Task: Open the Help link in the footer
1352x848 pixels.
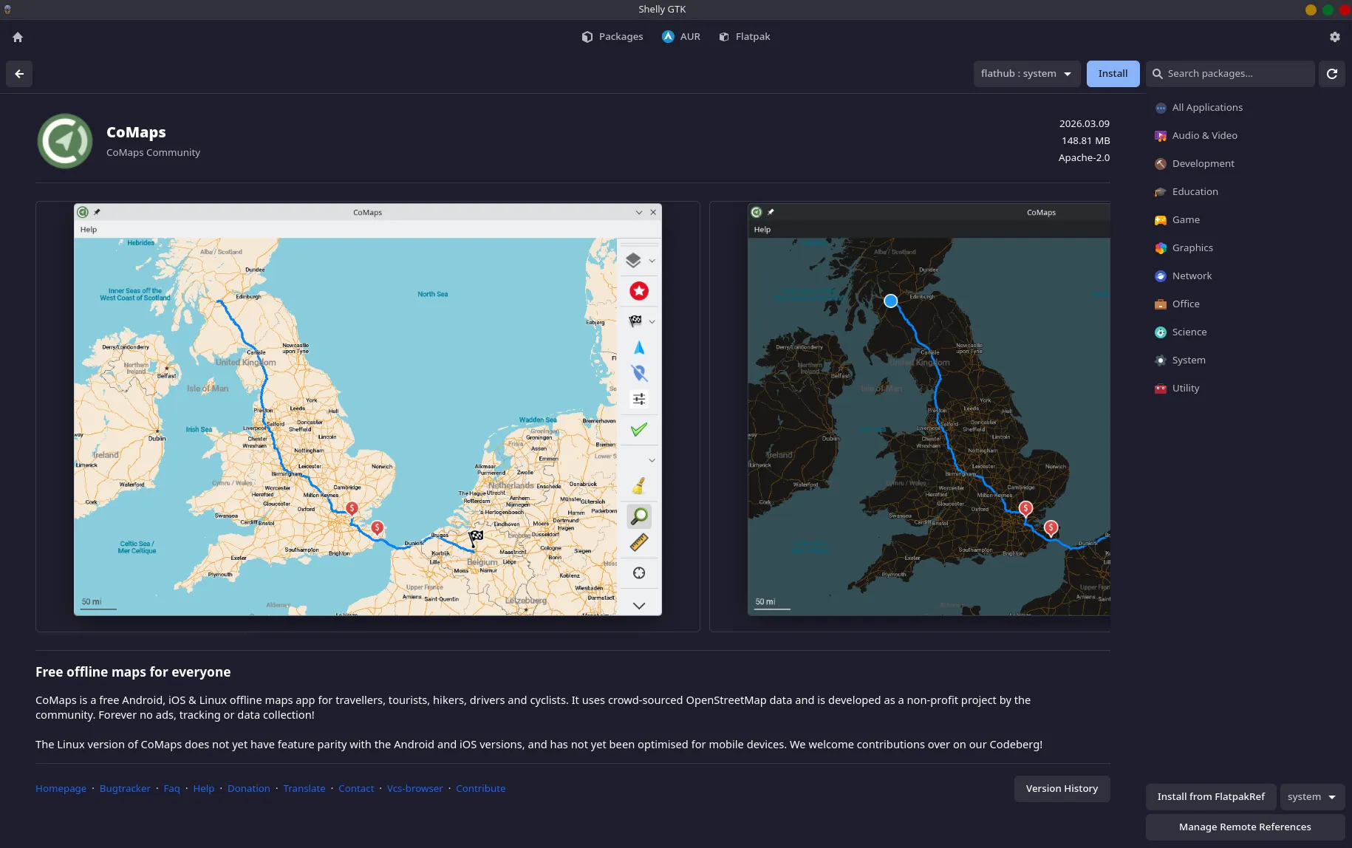Action: click(x=204, y=789)
